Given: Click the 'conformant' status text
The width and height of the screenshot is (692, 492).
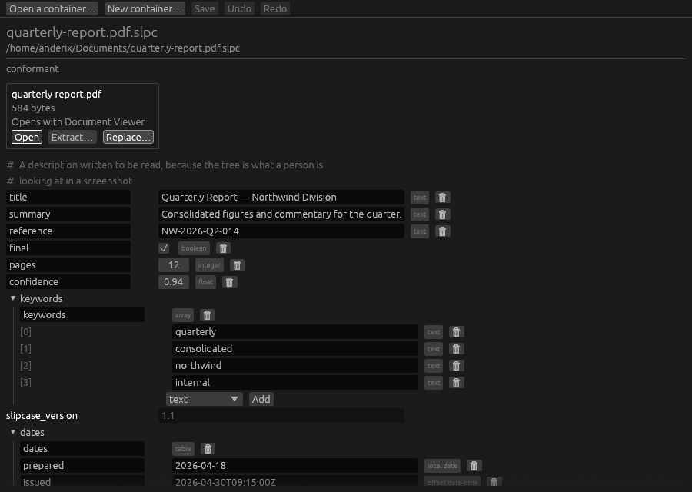Looking at the screenshot, I should click(x=32, y=69).
